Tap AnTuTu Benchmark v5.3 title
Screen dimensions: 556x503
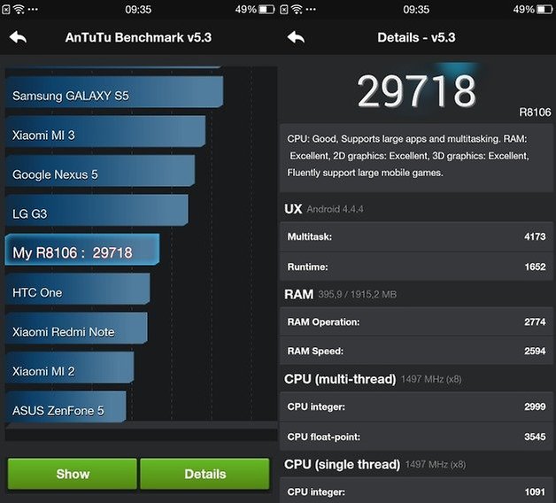point(138,37)
